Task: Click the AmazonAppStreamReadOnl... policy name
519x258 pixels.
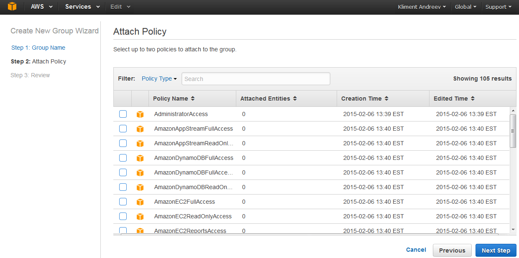Action: (194, 143)
